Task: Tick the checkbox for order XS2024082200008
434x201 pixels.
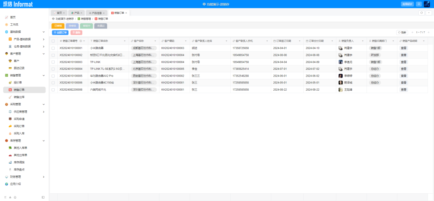Action: tap(53, 89)
